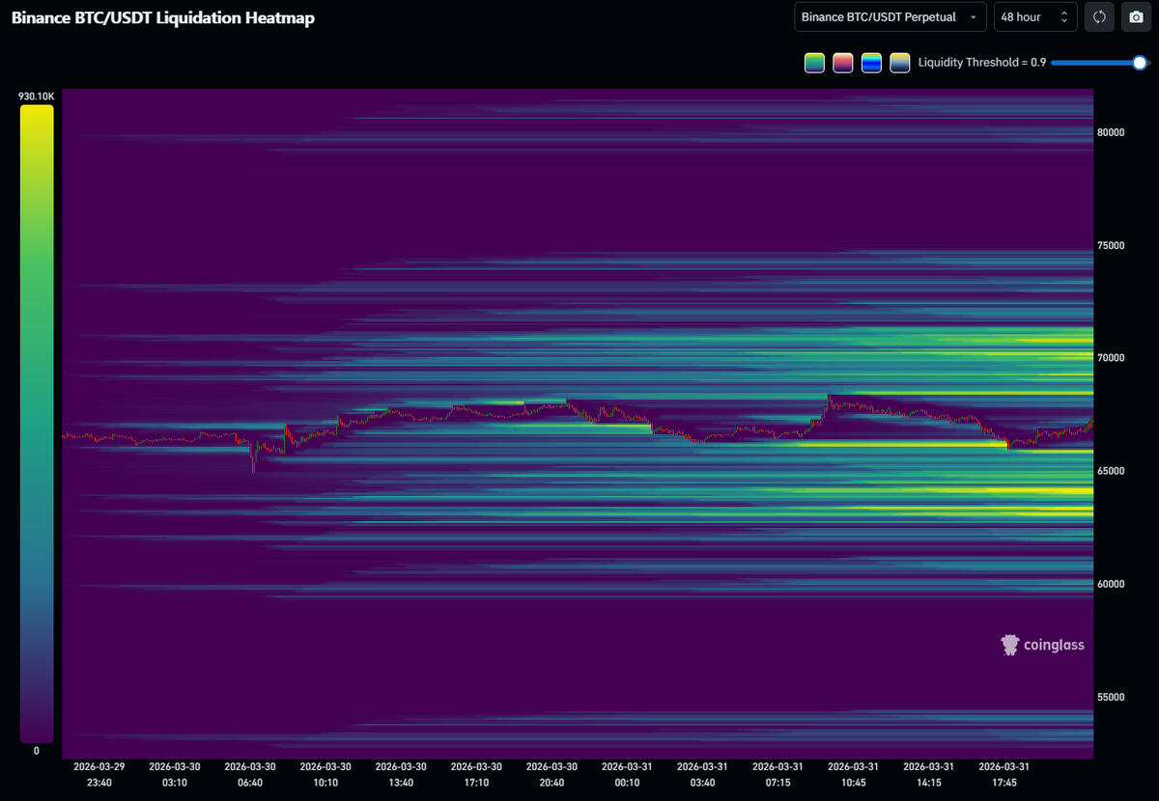Click the 55000 price axis label
The width and height of the screenshot is (1159, 801).
click(x=1111, y=697)
